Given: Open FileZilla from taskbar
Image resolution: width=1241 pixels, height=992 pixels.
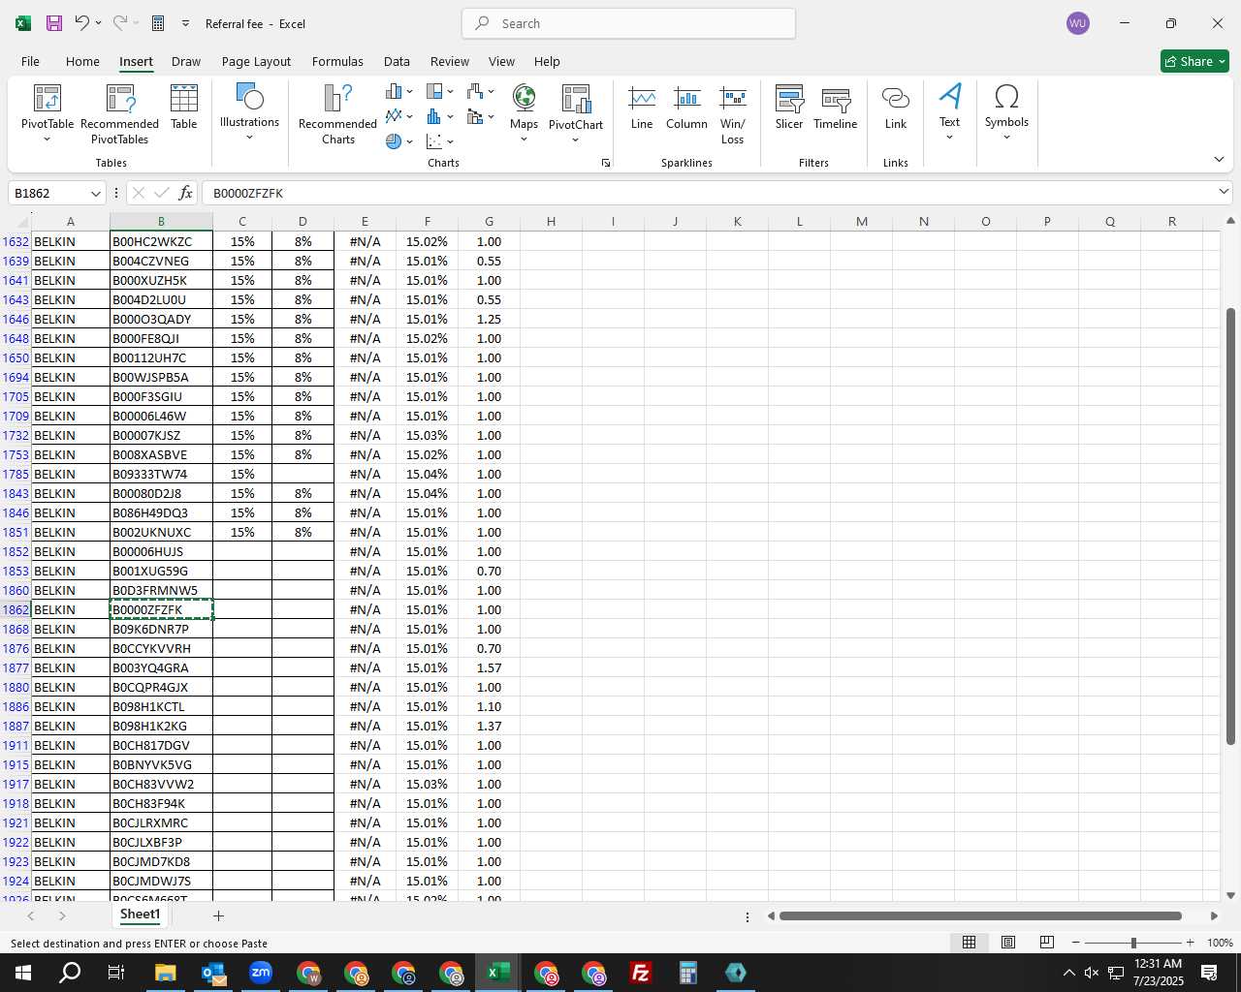Looking at the screenshot, I should point(641,973).
